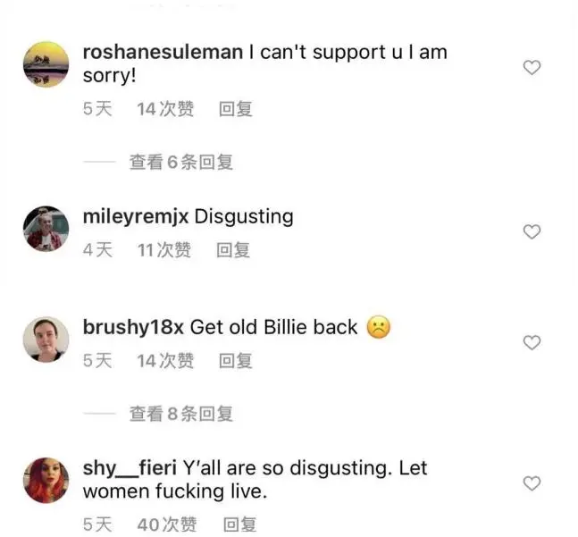Reply (回复) to mileyremjx's comment
The height and width of the screenshot is (537, 578).
pos(233,250)
